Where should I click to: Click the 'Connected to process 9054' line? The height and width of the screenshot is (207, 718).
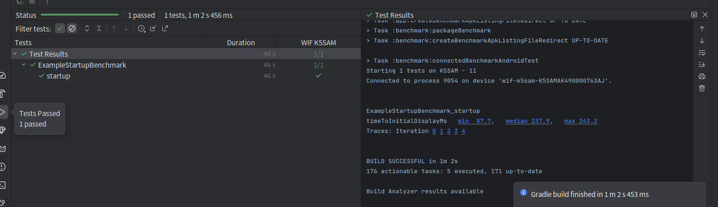(x=489, y=81)
